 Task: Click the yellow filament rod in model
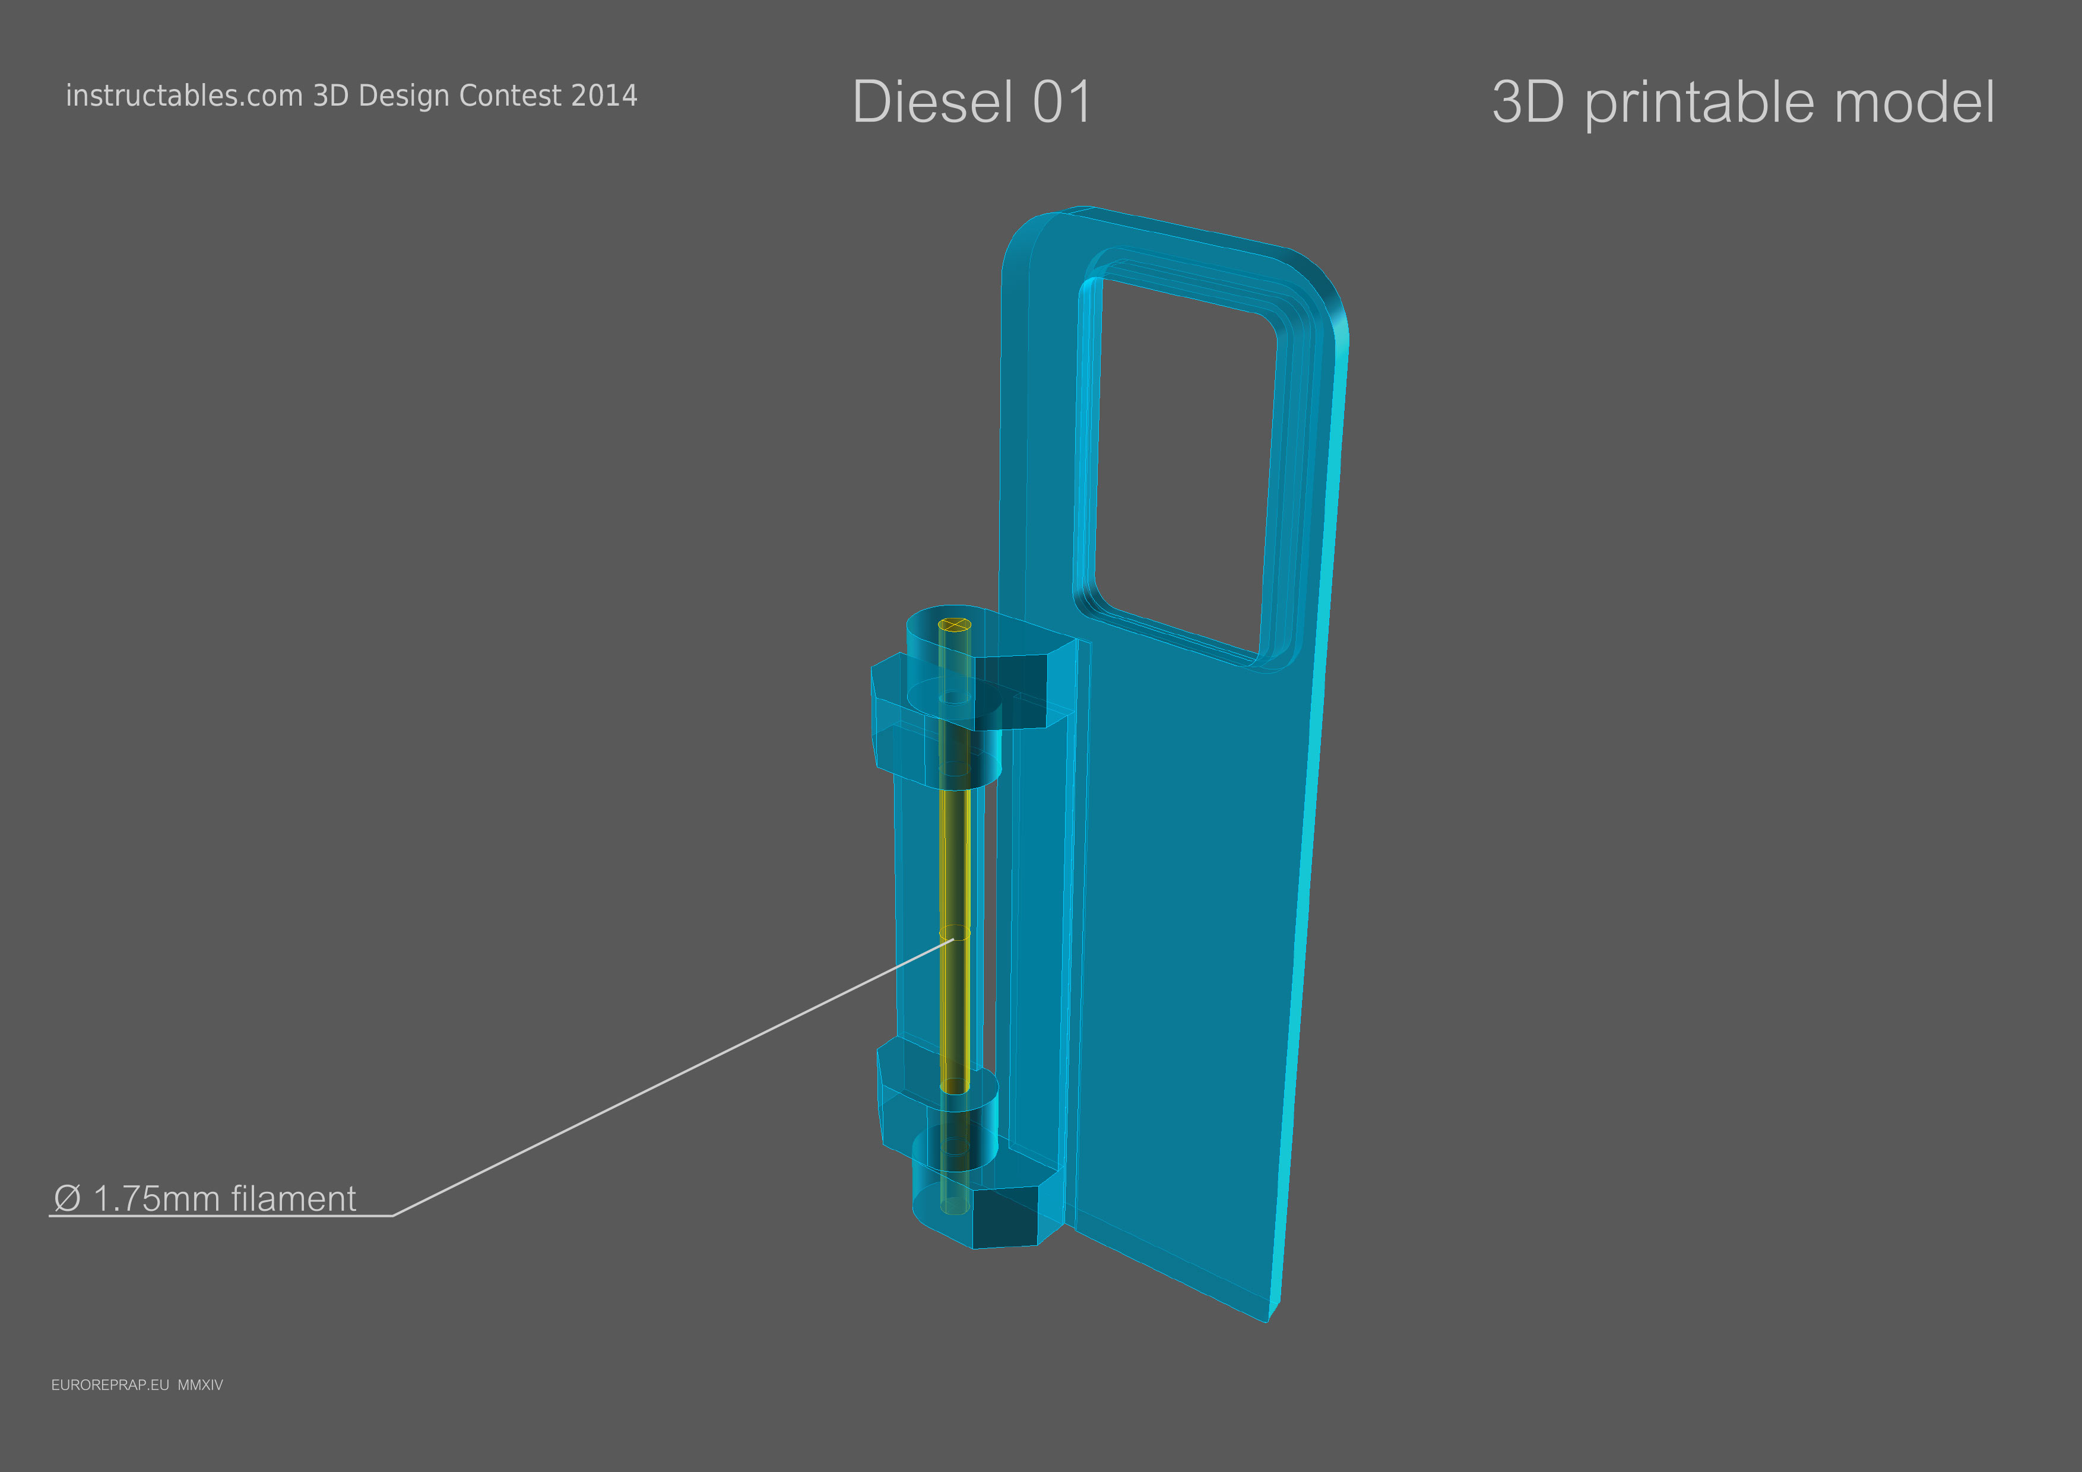pyautogui.click(x=954, y=915)
